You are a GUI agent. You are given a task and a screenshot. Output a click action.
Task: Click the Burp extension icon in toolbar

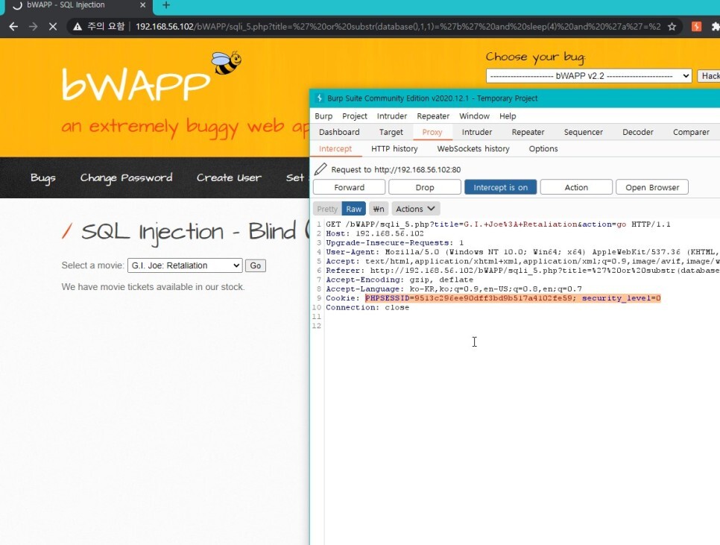(x=696, y=27)
